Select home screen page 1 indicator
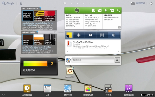Viewport: 155px width, 97px height. (x=65, y=3)
